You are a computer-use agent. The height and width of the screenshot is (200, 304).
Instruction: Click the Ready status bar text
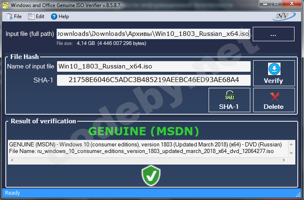coord(12,193)
